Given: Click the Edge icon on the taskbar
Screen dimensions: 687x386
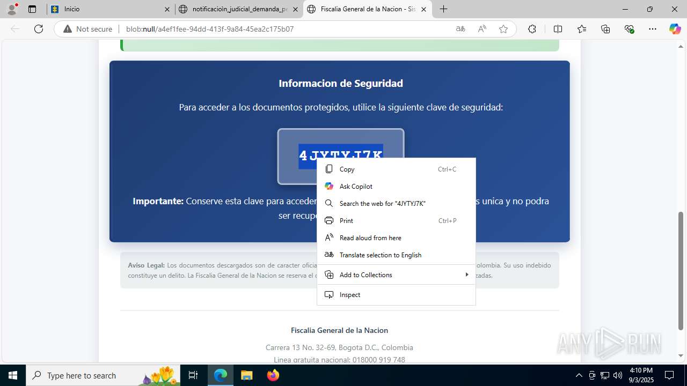Looking at the screenshot, I should coord(221,375).
